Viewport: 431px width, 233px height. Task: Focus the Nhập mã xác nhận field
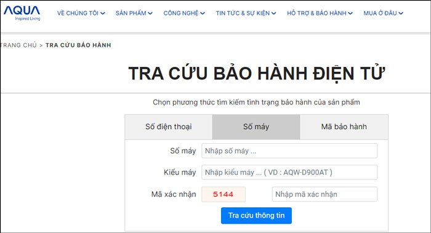click(324, 194)
